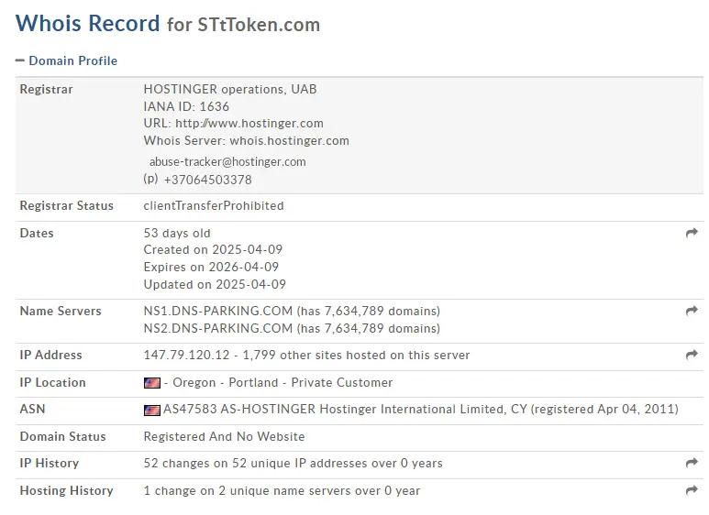
Task: Open the IP Address row arrow icon
Action: (x=692, y=356)
